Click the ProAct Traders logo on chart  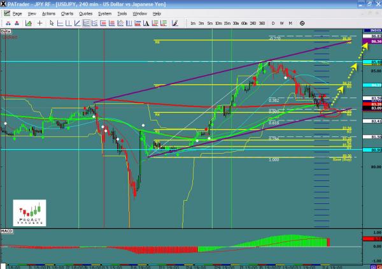(29, 214)
